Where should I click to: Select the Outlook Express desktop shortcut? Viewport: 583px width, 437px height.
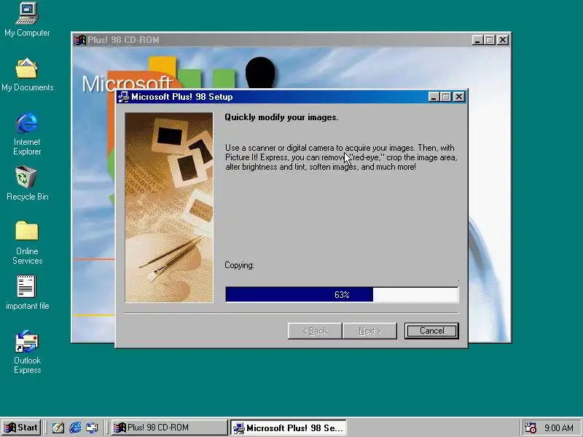[27, 352]
